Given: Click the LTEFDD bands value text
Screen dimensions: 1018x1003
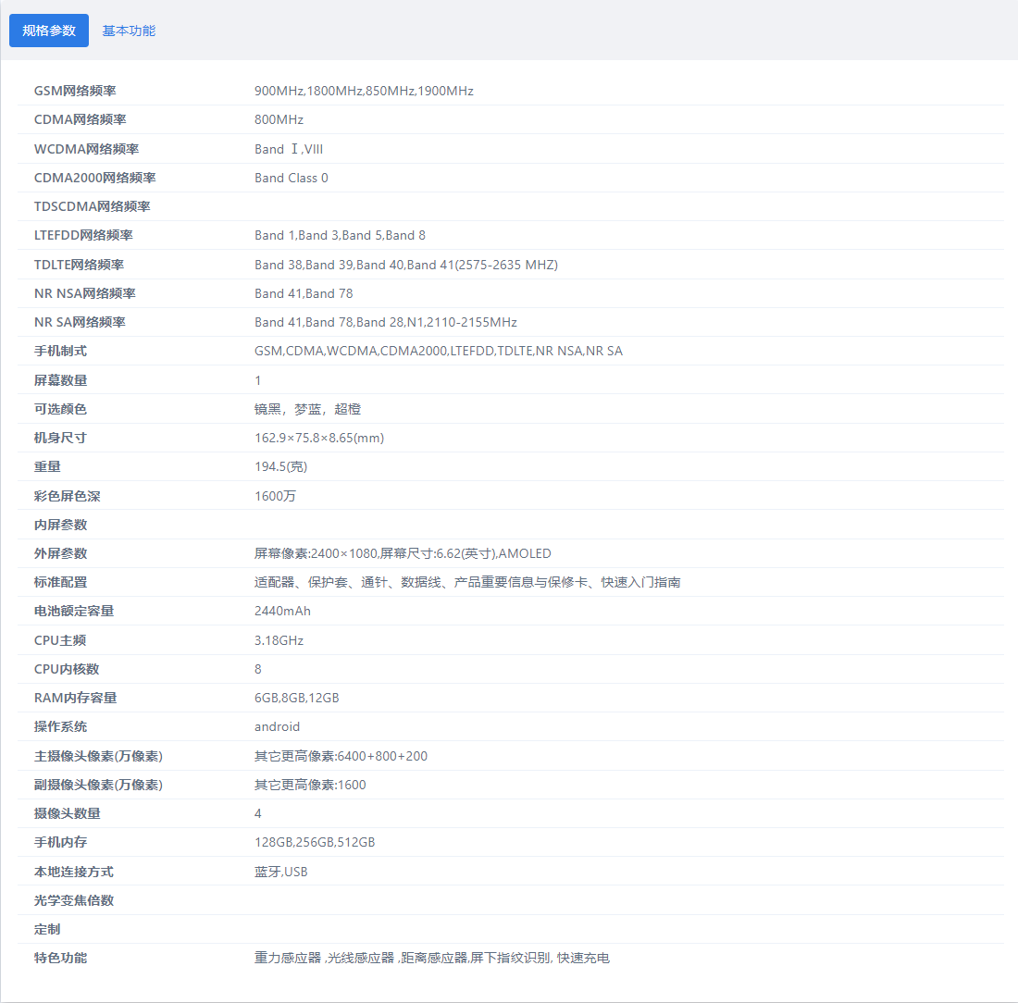Looking at the screenshot, I should point(340,235).
